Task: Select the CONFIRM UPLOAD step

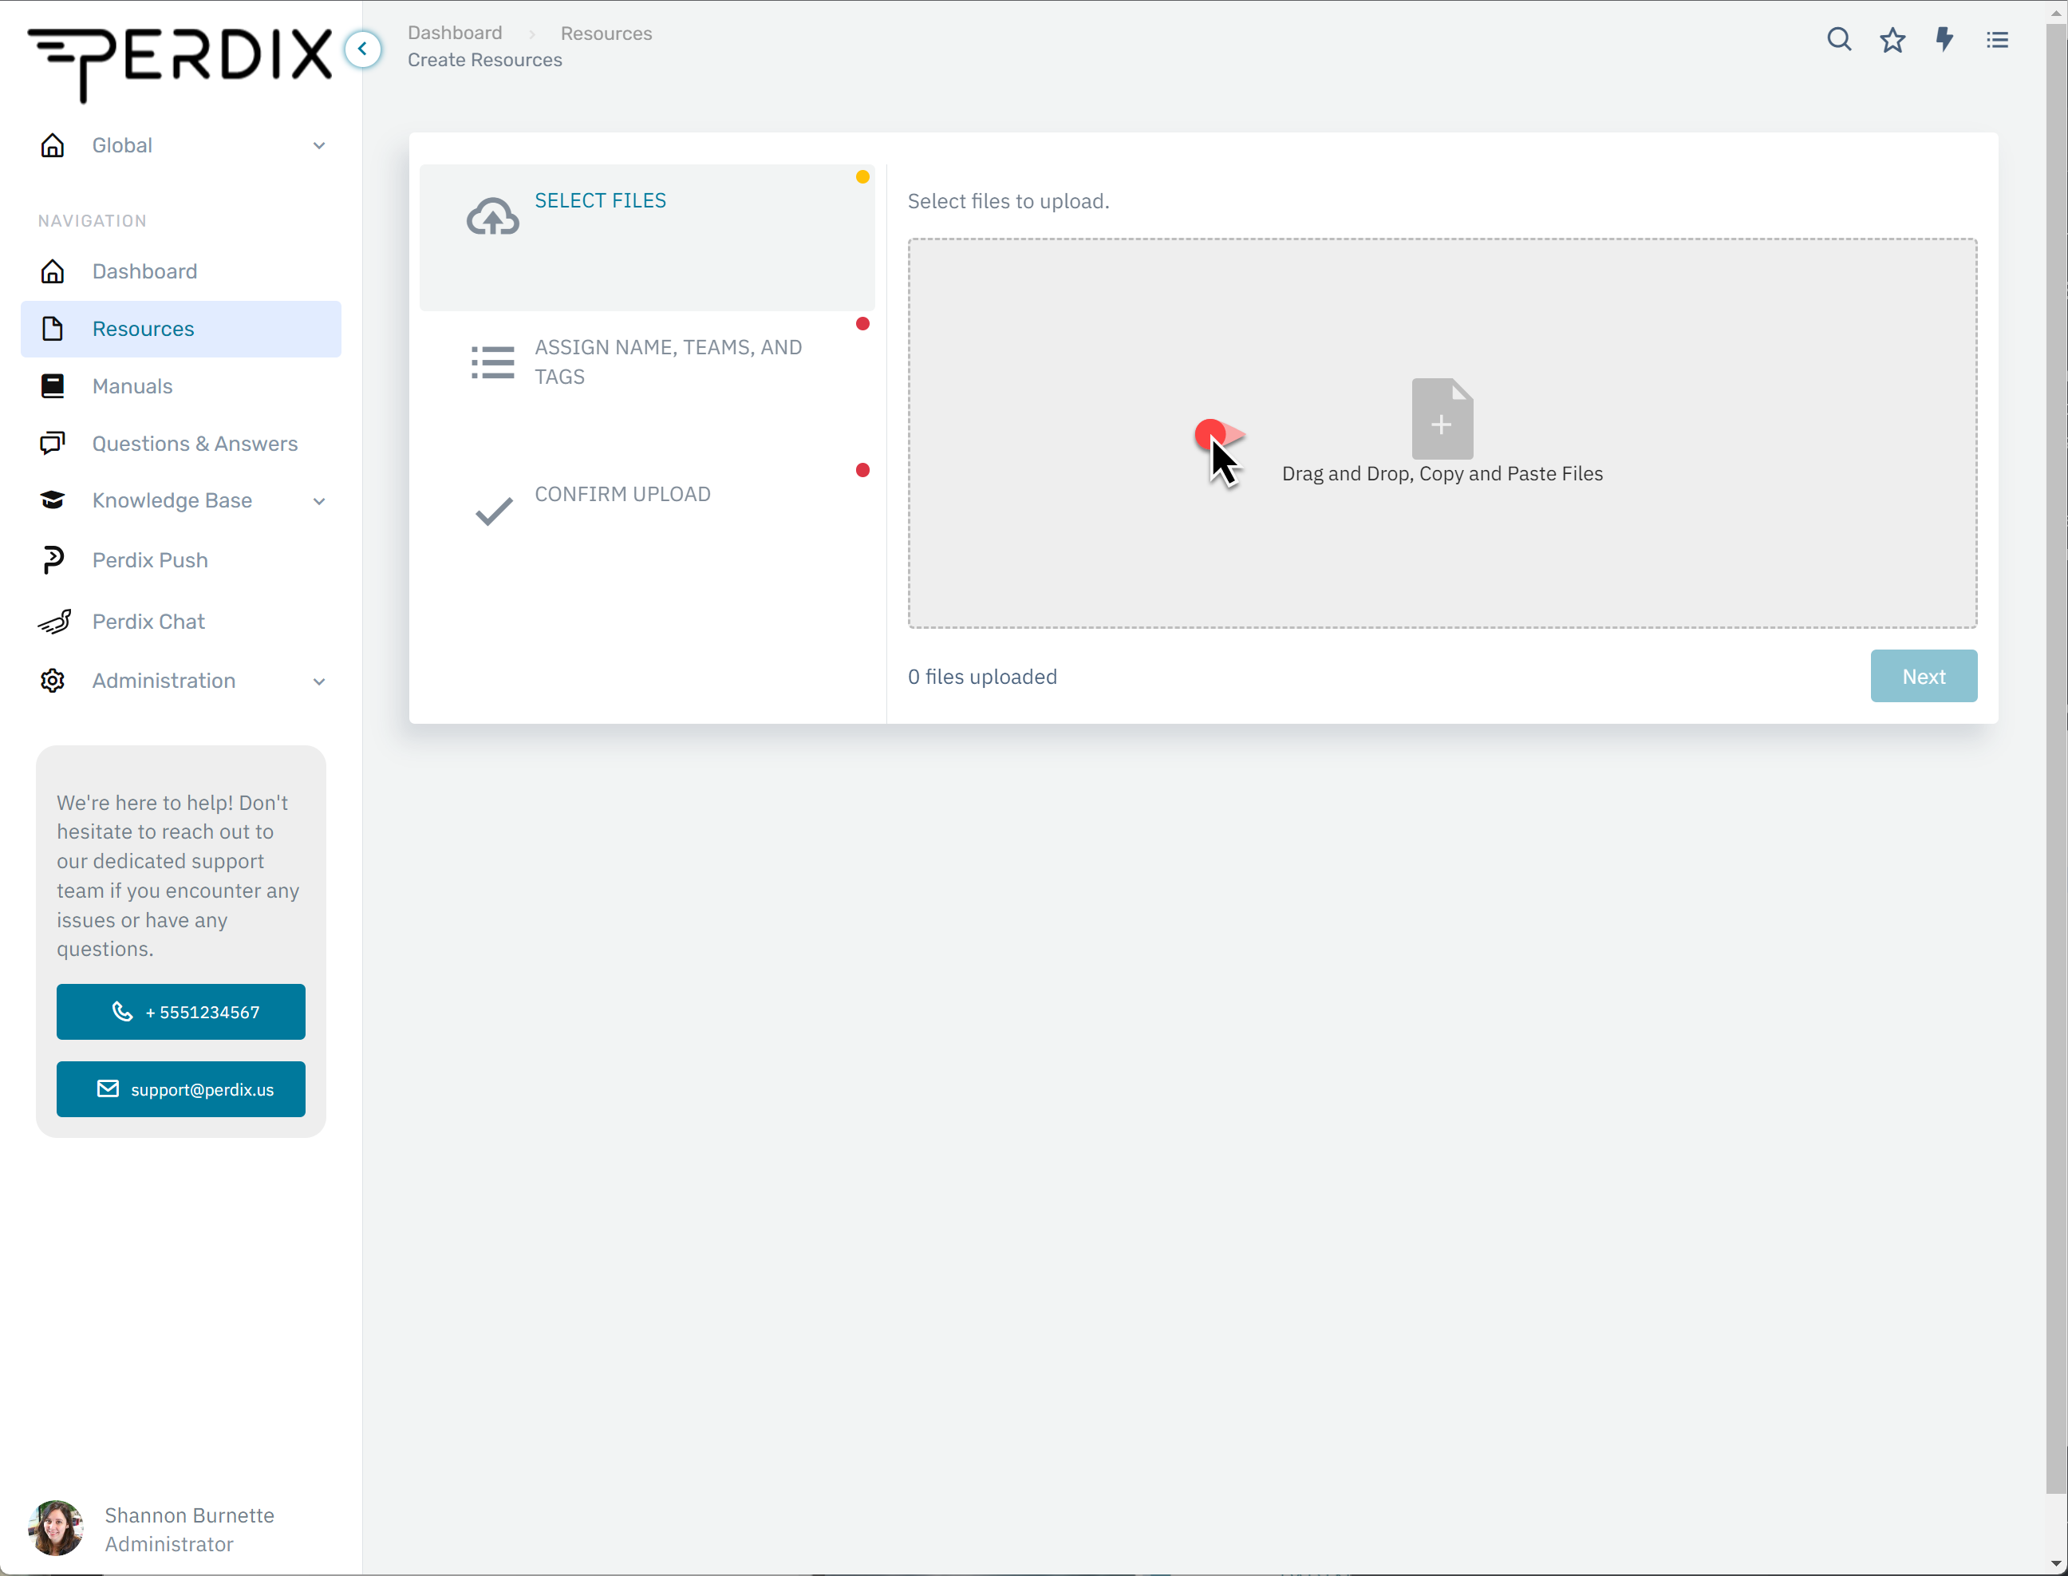Action: click(647, 531)
